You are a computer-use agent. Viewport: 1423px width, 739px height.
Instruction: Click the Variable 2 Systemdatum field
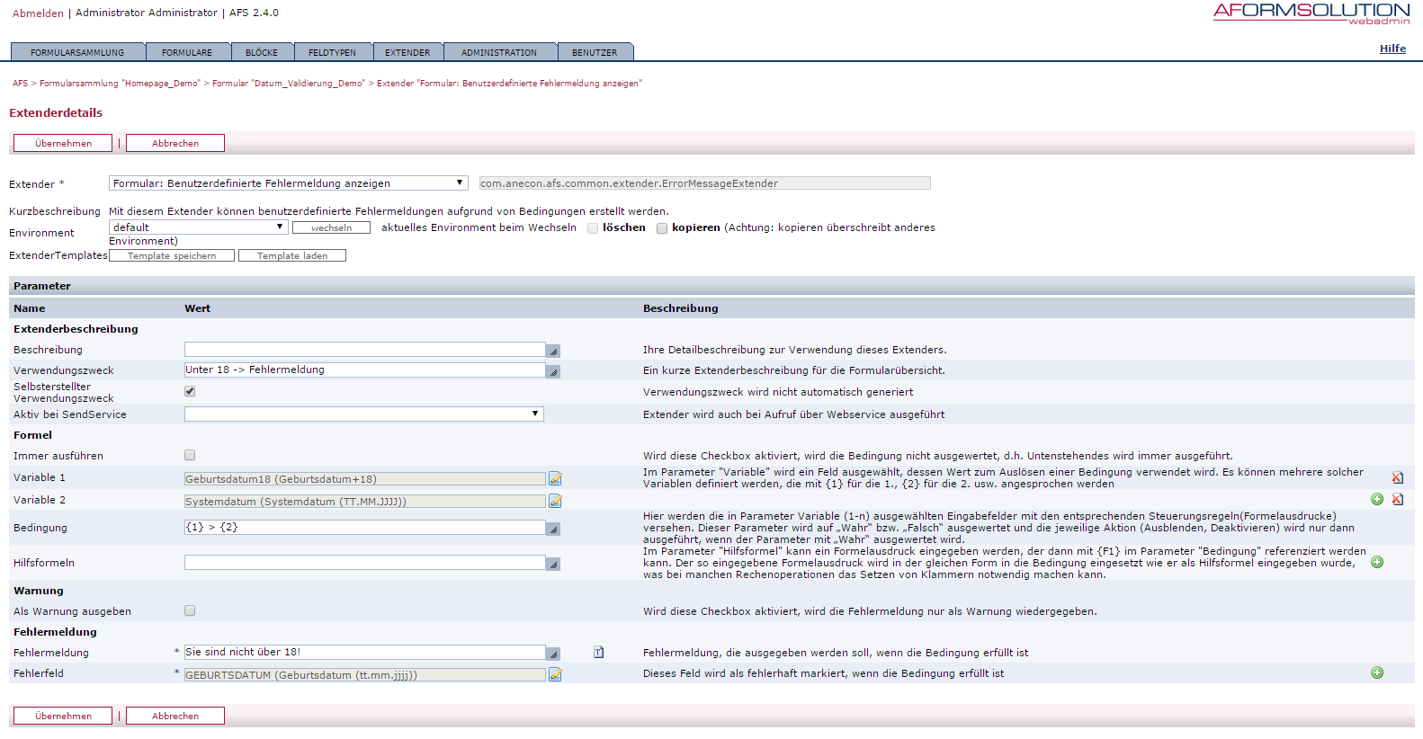click(365, 501)
